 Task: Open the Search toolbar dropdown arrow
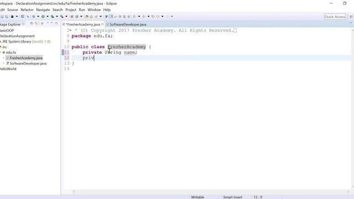(101, 17)
